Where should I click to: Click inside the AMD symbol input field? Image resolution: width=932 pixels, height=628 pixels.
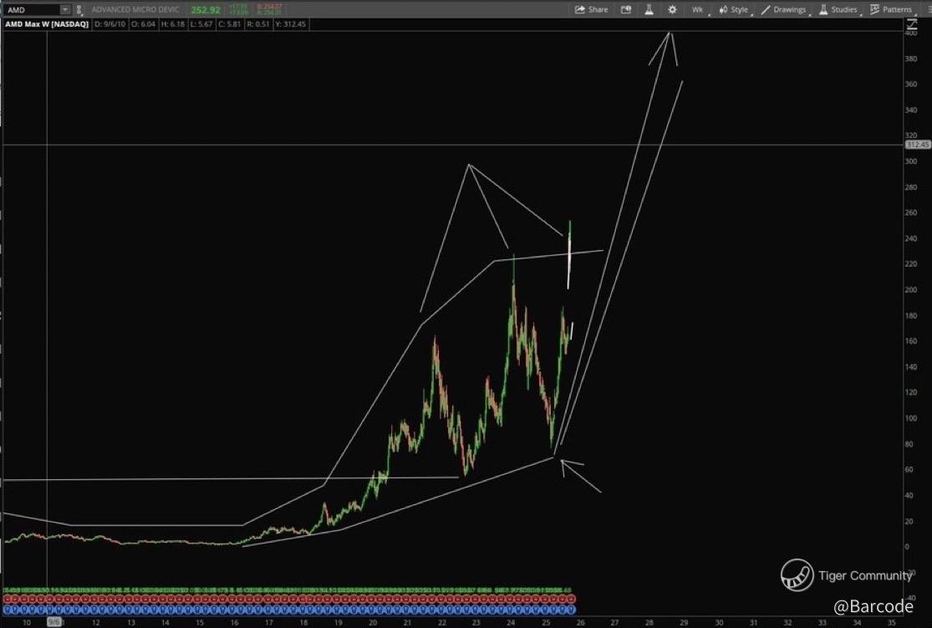pos(30,9)
